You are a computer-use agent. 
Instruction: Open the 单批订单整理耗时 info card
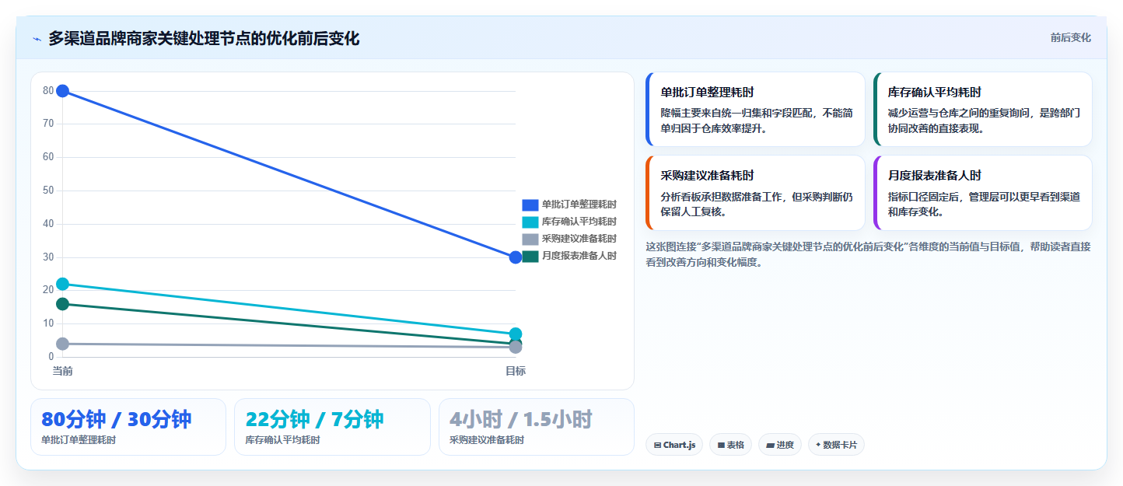coord(755,110)
